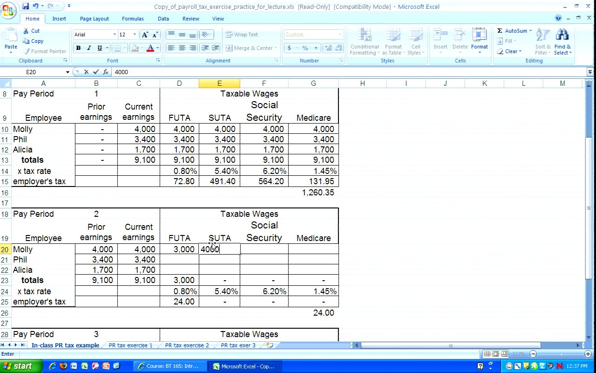Switch to PR tax exercise 1 sheet
Viewport: 596px width, 373px height.
pos(130,345)
